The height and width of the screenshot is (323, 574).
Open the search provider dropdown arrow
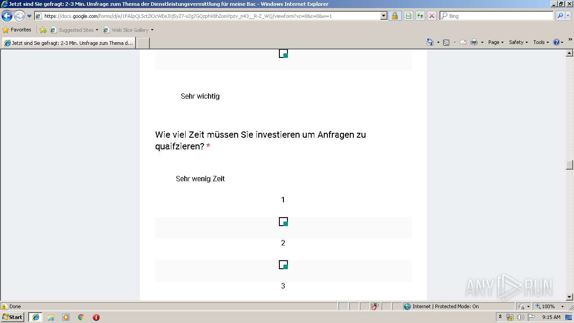tap(569, 16)
